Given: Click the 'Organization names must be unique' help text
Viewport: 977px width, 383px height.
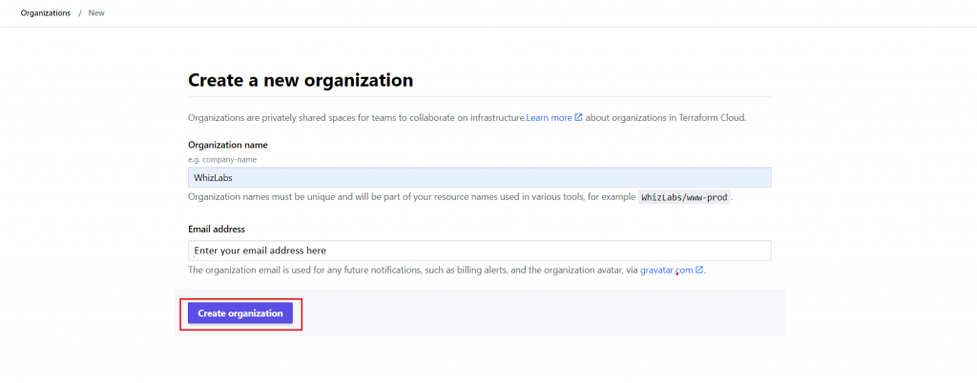Looking at the screenshot, I should click(x=410, y=197).
